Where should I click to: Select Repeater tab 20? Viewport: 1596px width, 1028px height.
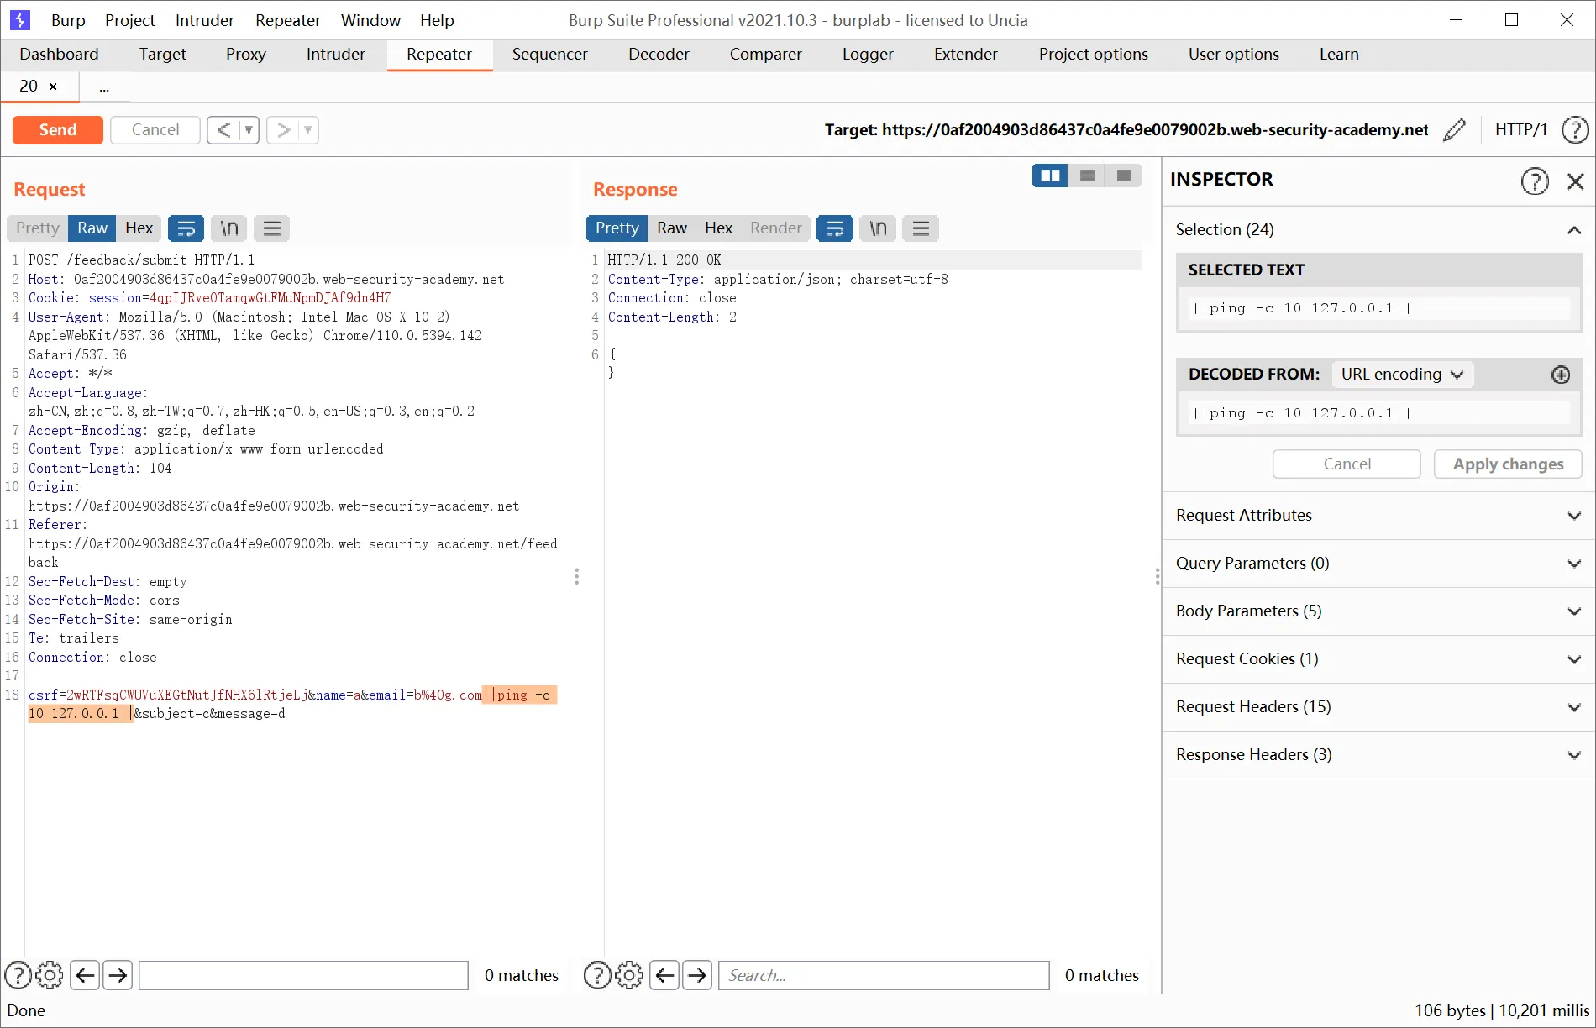pyautogui.click(x=29, y=87)
